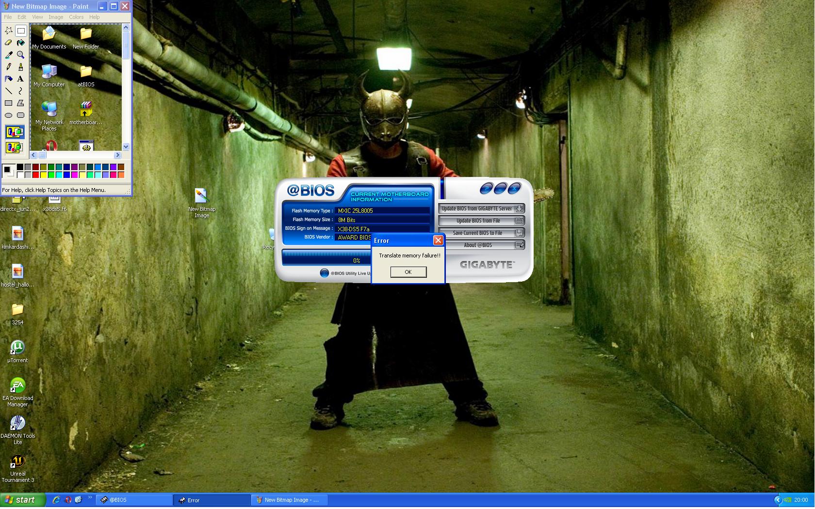The image size is (815, 509).
Task: Expand hidden system tray icons arrow
Action: coord(778,500)
